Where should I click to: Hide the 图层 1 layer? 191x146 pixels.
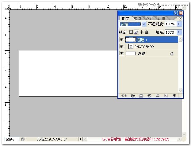tap(122, 39)
